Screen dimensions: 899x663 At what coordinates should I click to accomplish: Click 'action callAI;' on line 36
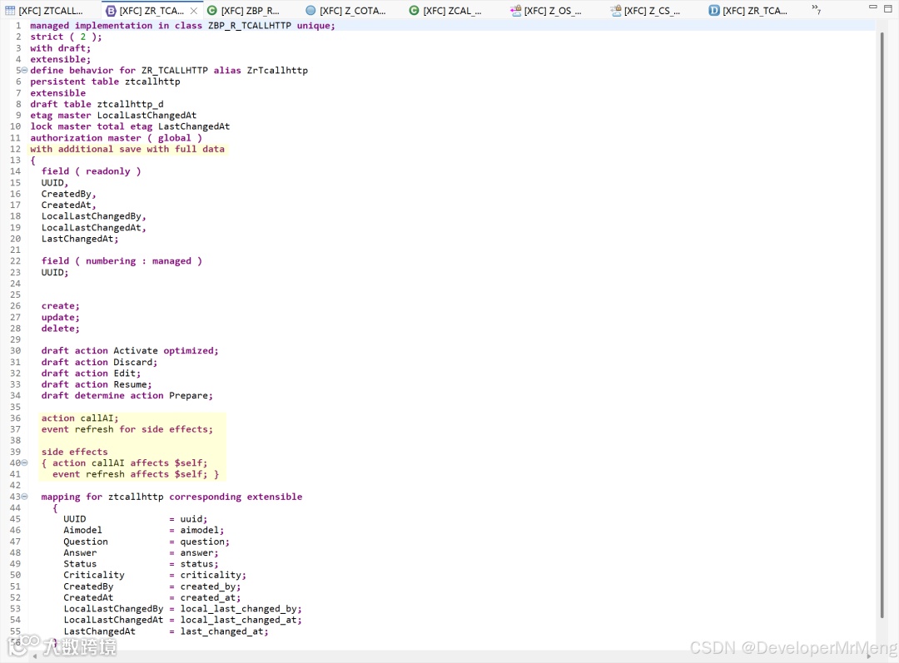80,418
